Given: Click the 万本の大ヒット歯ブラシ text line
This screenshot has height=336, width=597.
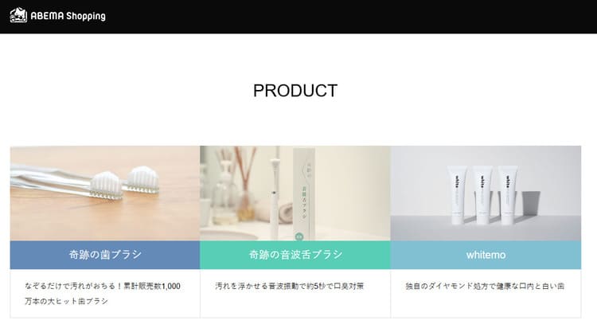Looking at the screenshot, I should coord(67,301).
